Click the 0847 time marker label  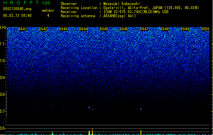point(144,29)
